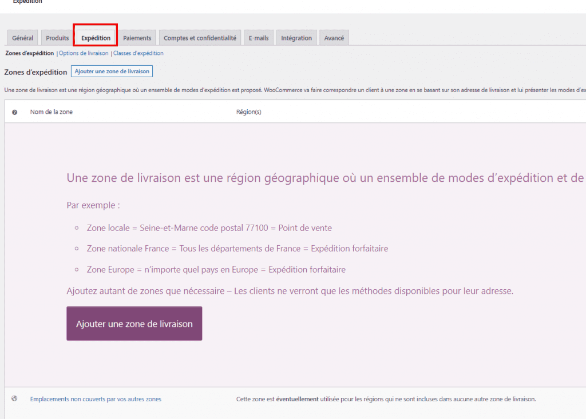This screenshot has width=586, height=419.
Task: Open the E-mails tab
Action: (x=259, y=38)
